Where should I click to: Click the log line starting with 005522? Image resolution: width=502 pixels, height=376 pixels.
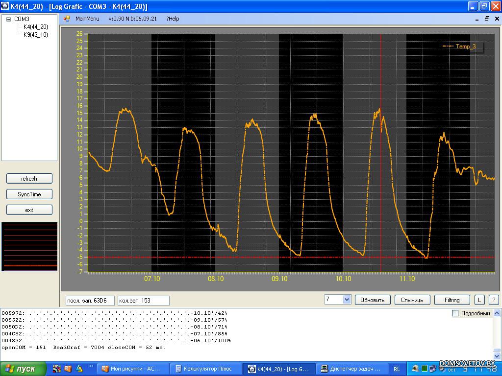tap(114, 320)
